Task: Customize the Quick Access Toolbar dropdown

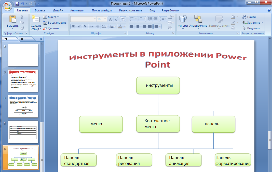Action: 38,4
